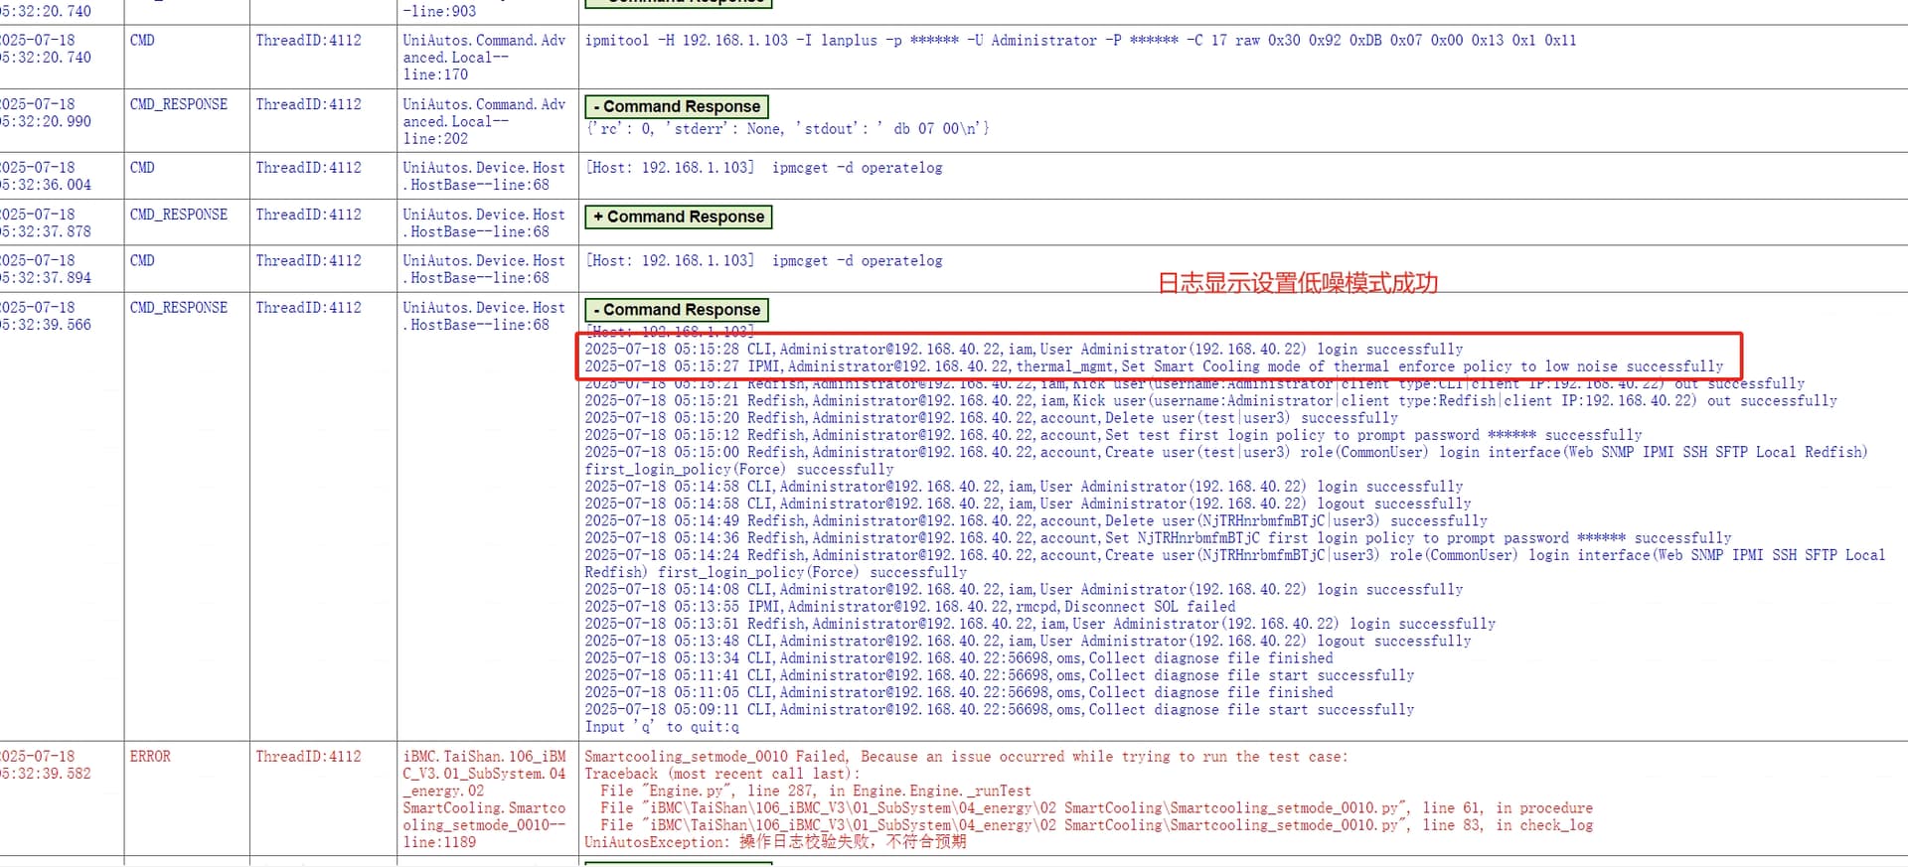
Task: Click the "Input 'q' to quit" prompt line
Action: 661,727
